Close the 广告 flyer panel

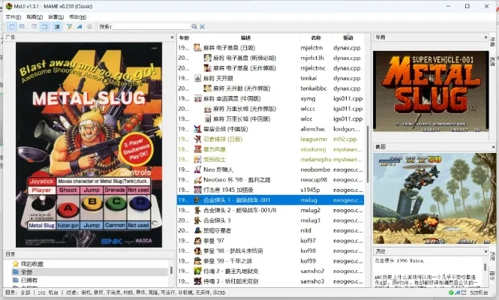pyautogui.click(x=172, y=37)
